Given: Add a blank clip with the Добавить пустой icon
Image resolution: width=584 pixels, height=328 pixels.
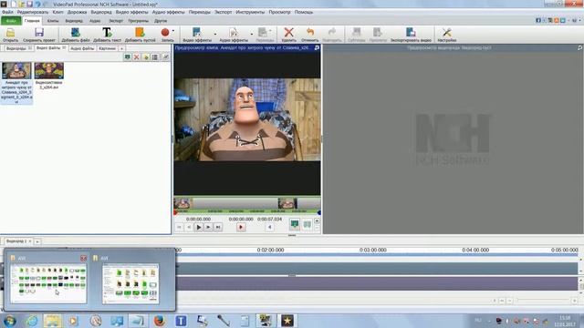Looking at the screenshot, I should tap(140, 35).
